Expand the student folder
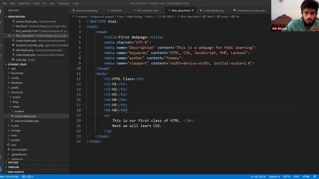This screenshot has width=319, height=179. click(x=19, y=111)
